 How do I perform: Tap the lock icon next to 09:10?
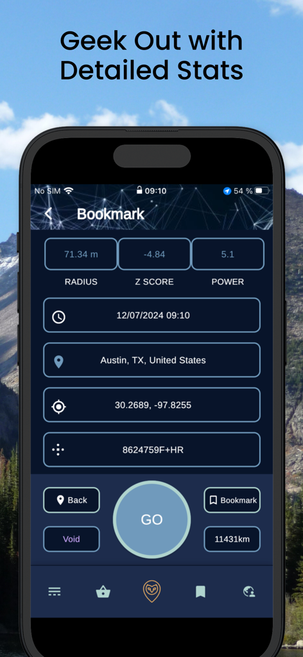pyautogui.click(x=139, y=190)
